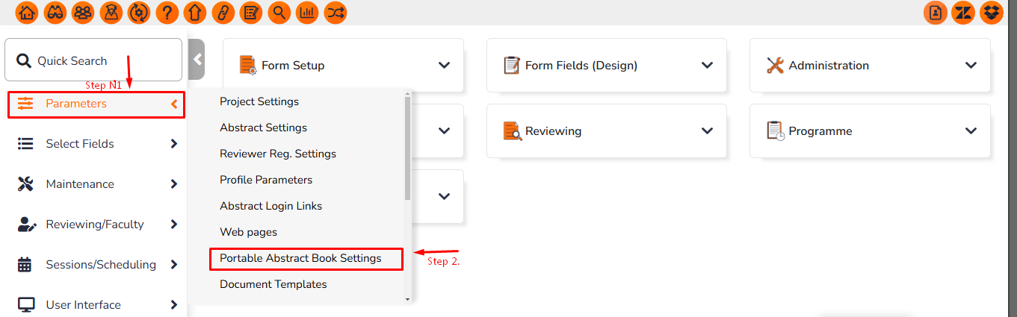Click the graduate user icon
Viewport: 1017px width, 317px height.
pyautogui.click(x=111, y=13)
